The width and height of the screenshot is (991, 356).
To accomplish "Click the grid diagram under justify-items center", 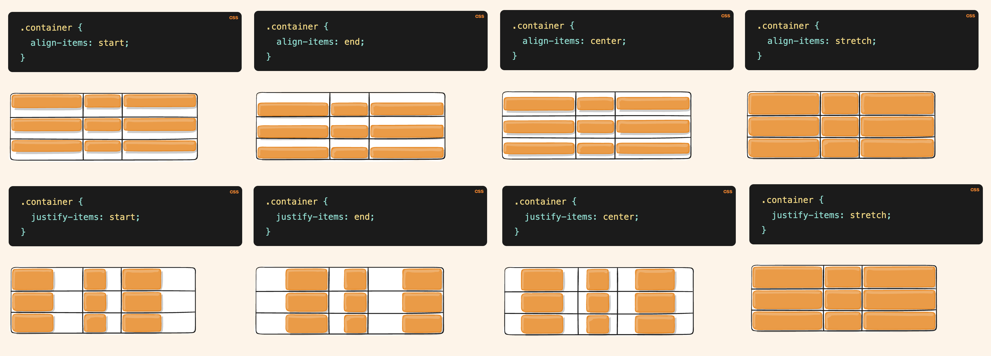I will (599, 301).
